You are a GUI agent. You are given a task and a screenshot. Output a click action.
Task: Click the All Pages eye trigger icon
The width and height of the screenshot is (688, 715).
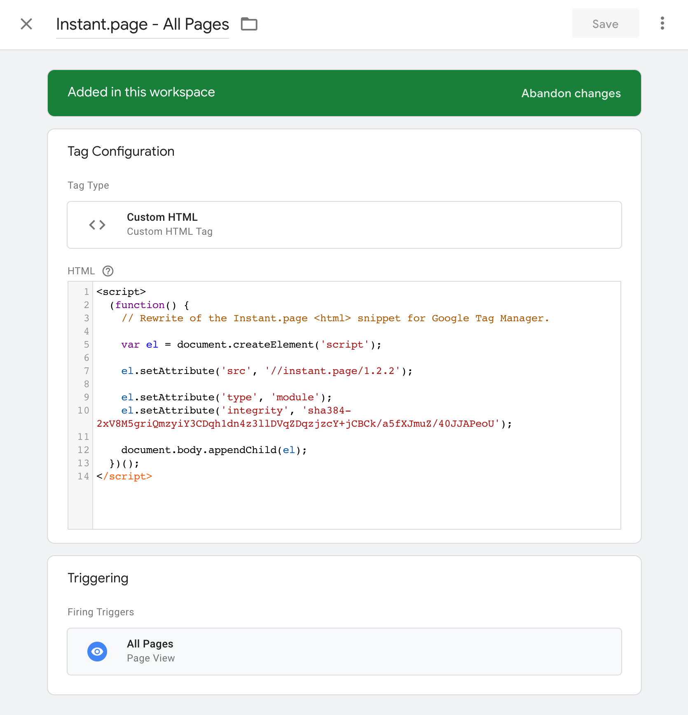pyautogui.click(x=97, y=652)
